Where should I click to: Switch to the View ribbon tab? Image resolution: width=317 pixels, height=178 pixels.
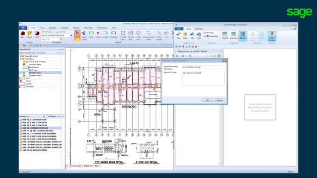tap(42, 28)
